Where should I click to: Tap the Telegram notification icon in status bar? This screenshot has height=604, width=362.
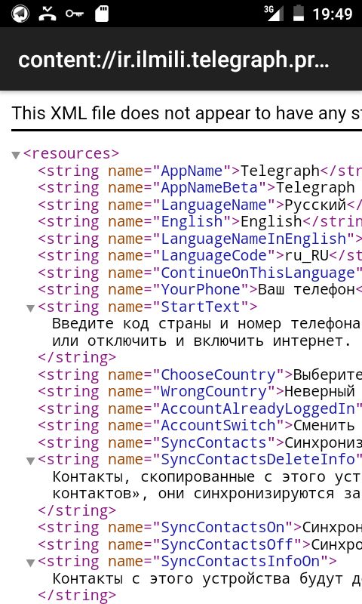point(20,14)
